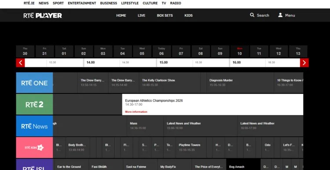330x170 pixels.
Task: Click the RTÉ Player logo
Action: [x=43, y=15]
